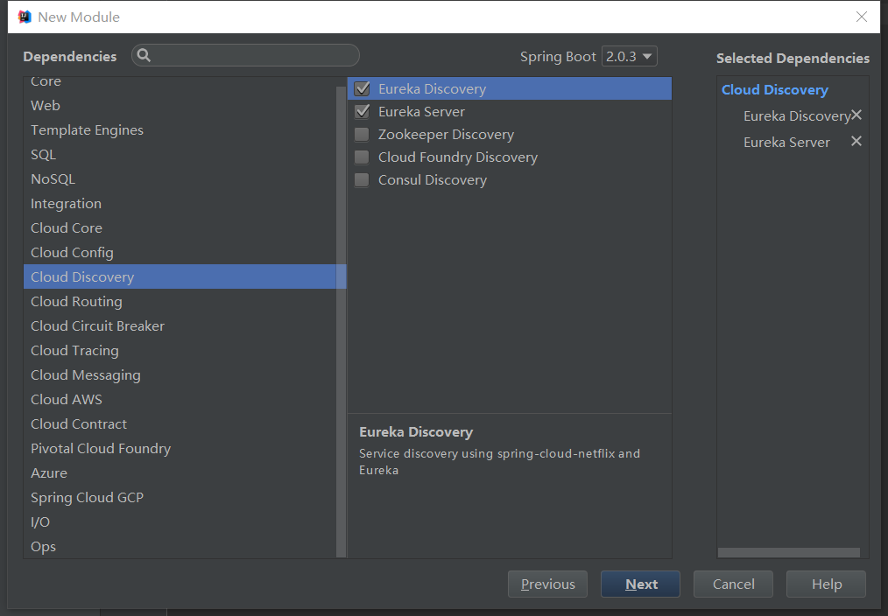The image size is (888, 616).
Task: Open Help for this dialog
Action: pos(827,584)
